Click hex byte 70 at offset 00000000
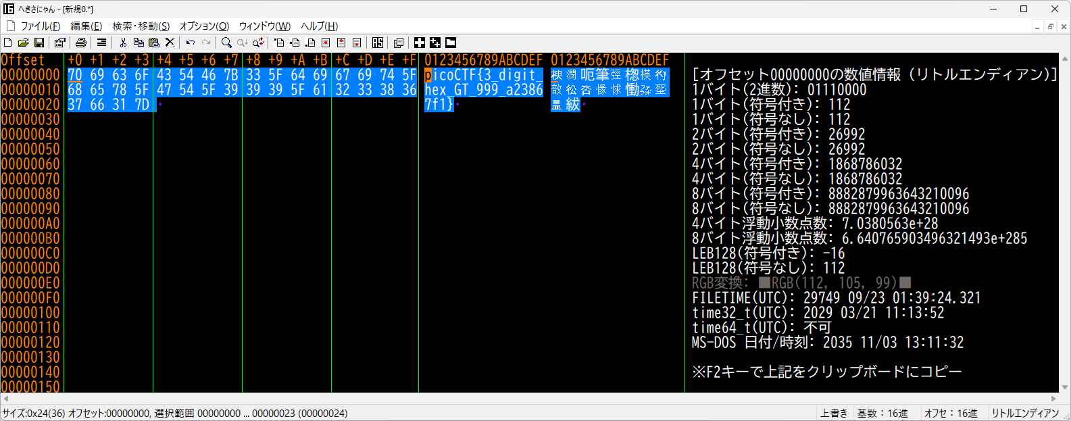This screenshot has width=1071, height=421. (x=75, y=75)
